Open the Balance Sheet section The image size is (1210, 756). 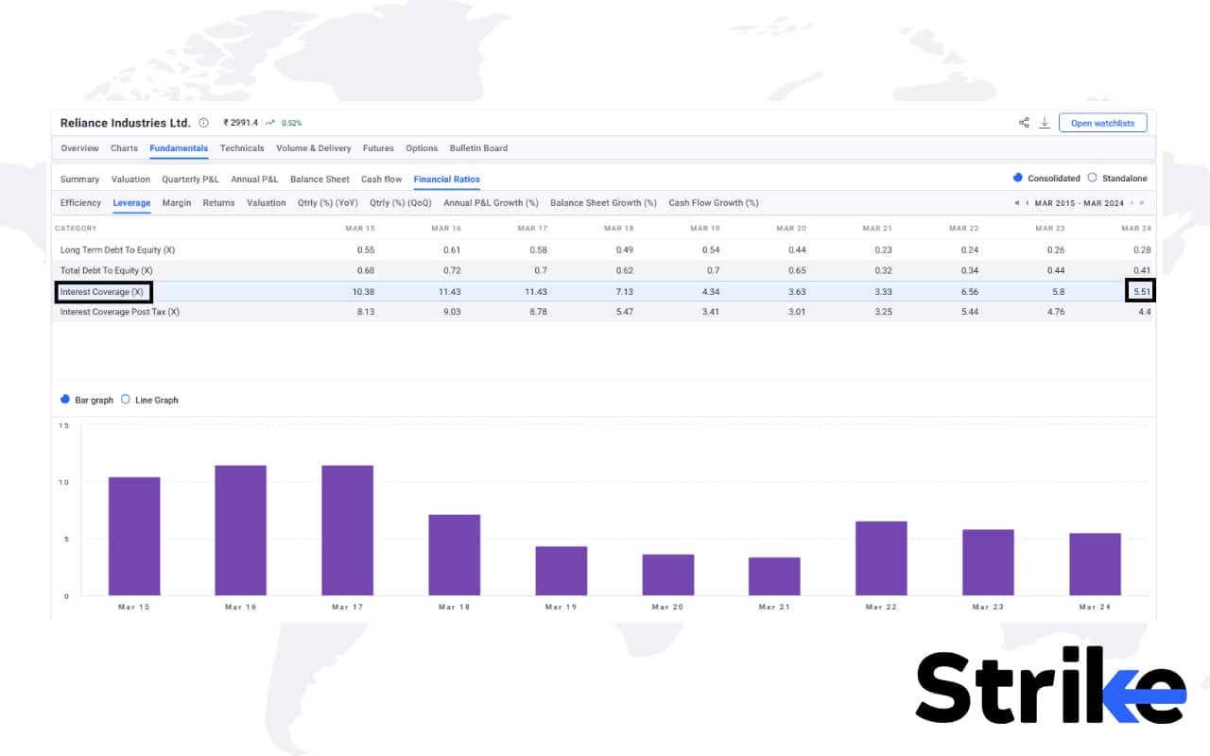pyautogui.click(x=320, y=179)
